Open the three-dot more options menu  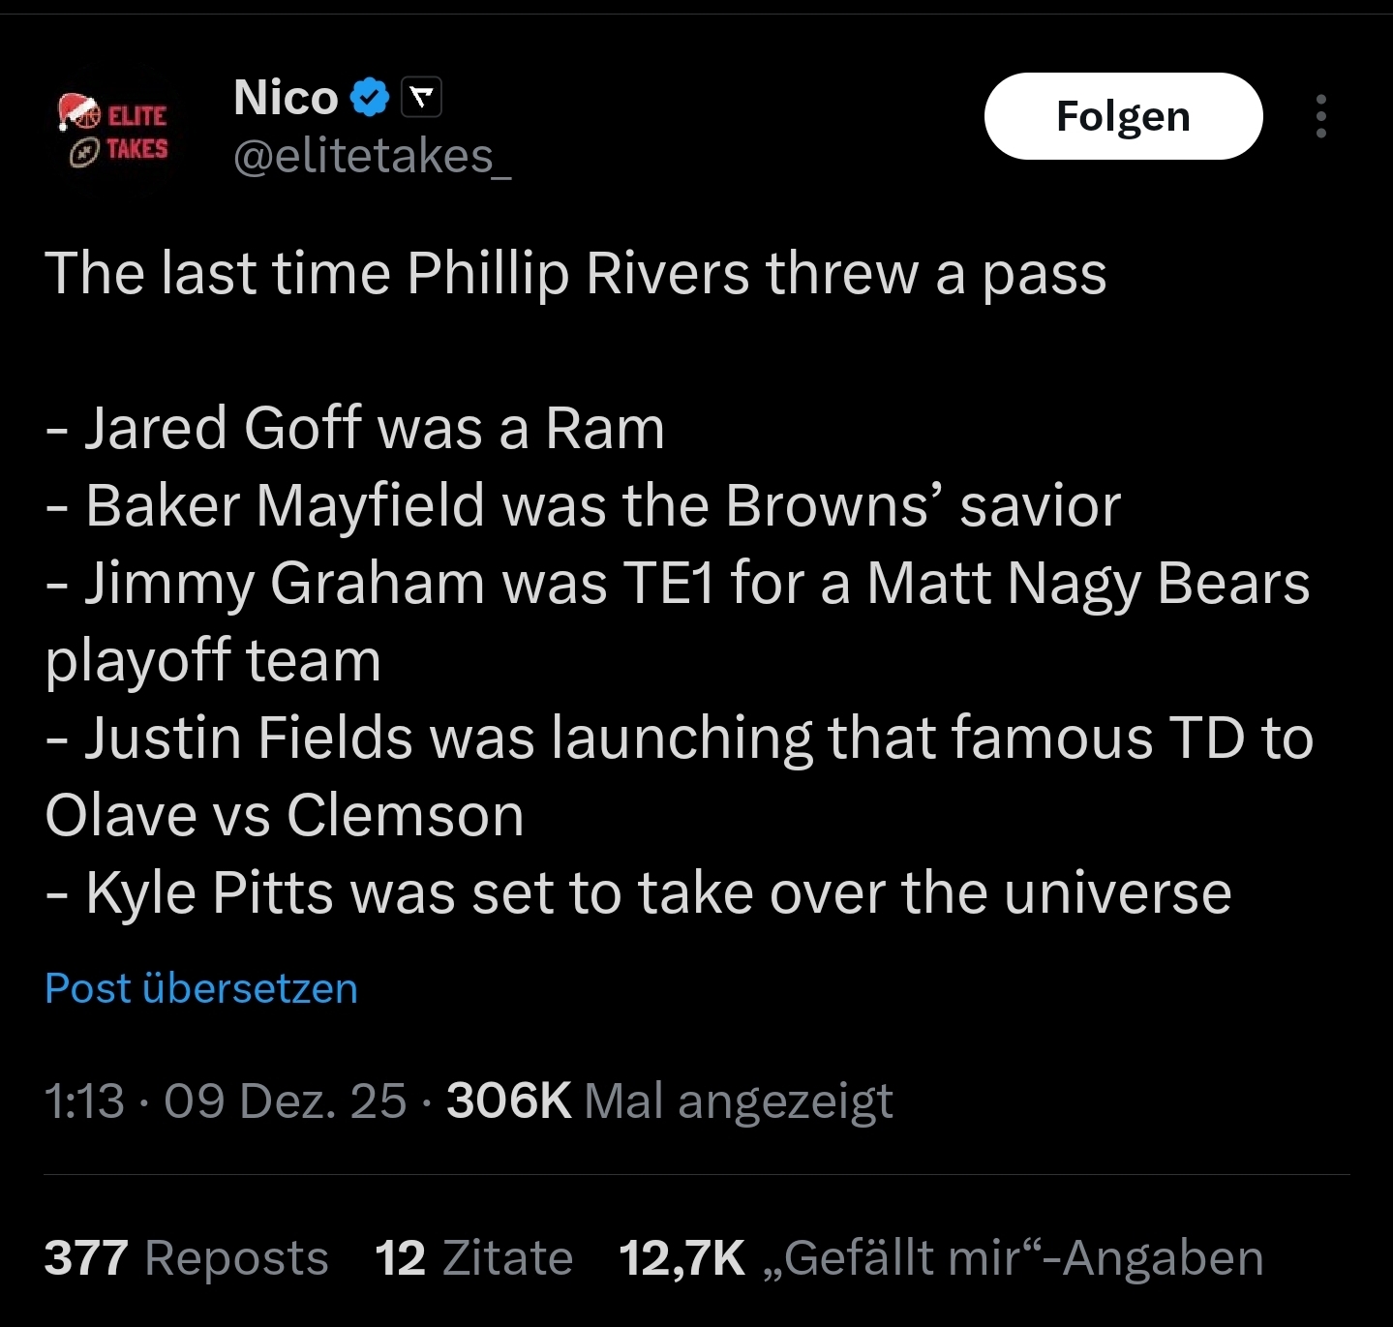click(1320, 116)
